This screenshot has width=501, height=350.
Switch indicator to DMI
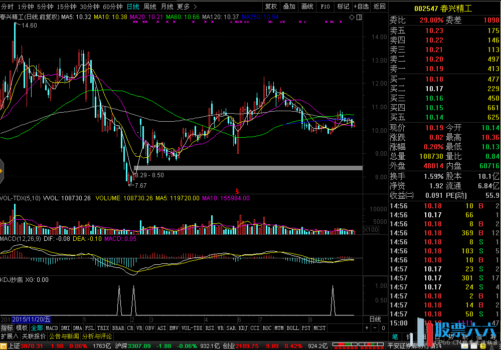[x=66, y=328]
